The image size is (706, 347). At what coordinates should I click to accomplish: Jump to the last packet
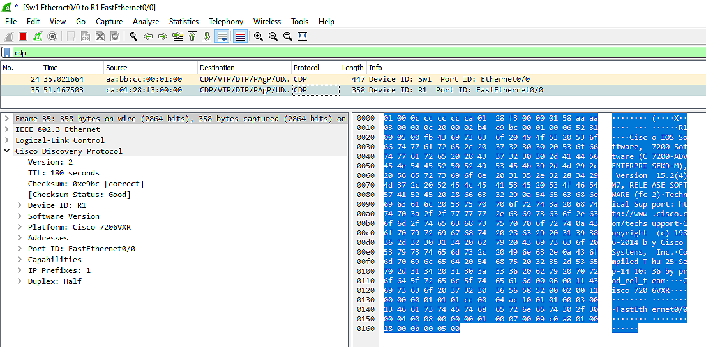pyautogui.click(x=207, y=37)
